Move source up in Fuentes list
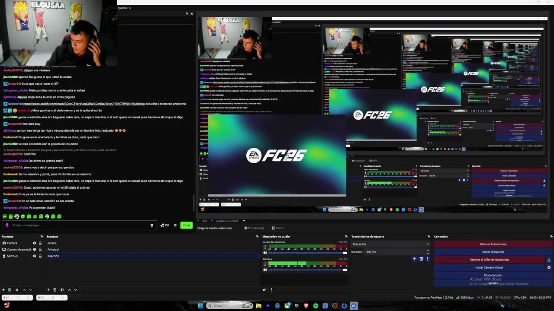Screen dimensions: 554x311 click(x=24, y=290)
